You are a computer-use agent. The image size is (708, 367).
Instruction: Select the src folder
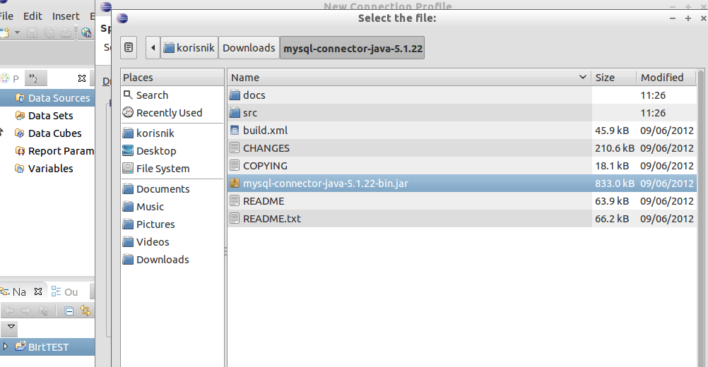(x=462, y=113)
